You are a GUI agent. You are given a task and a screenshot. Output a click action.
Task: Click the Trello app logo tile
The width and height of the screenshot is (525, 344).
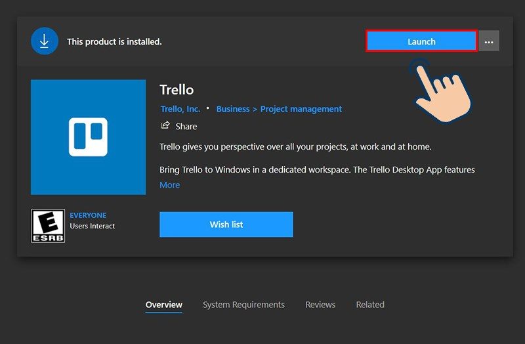[88, 137]
